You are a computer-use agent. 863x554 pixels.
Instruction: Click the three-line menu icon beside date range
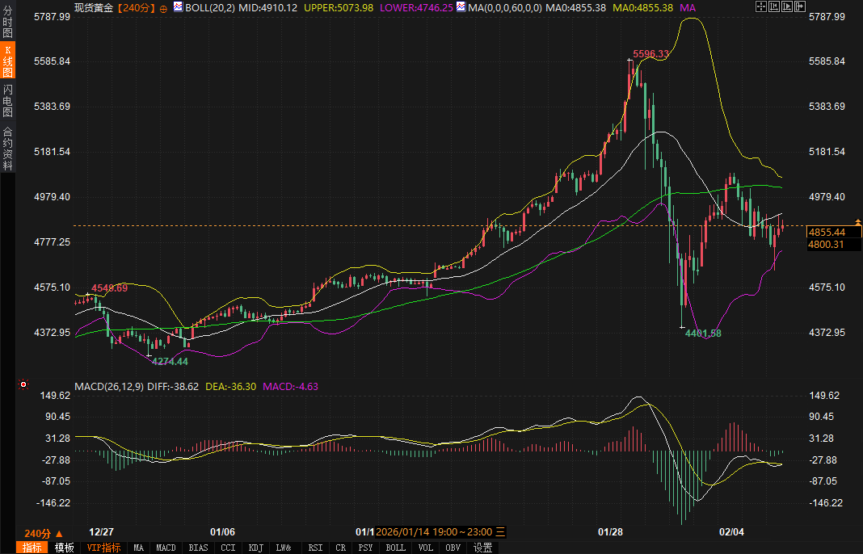[x=500, y=532]
